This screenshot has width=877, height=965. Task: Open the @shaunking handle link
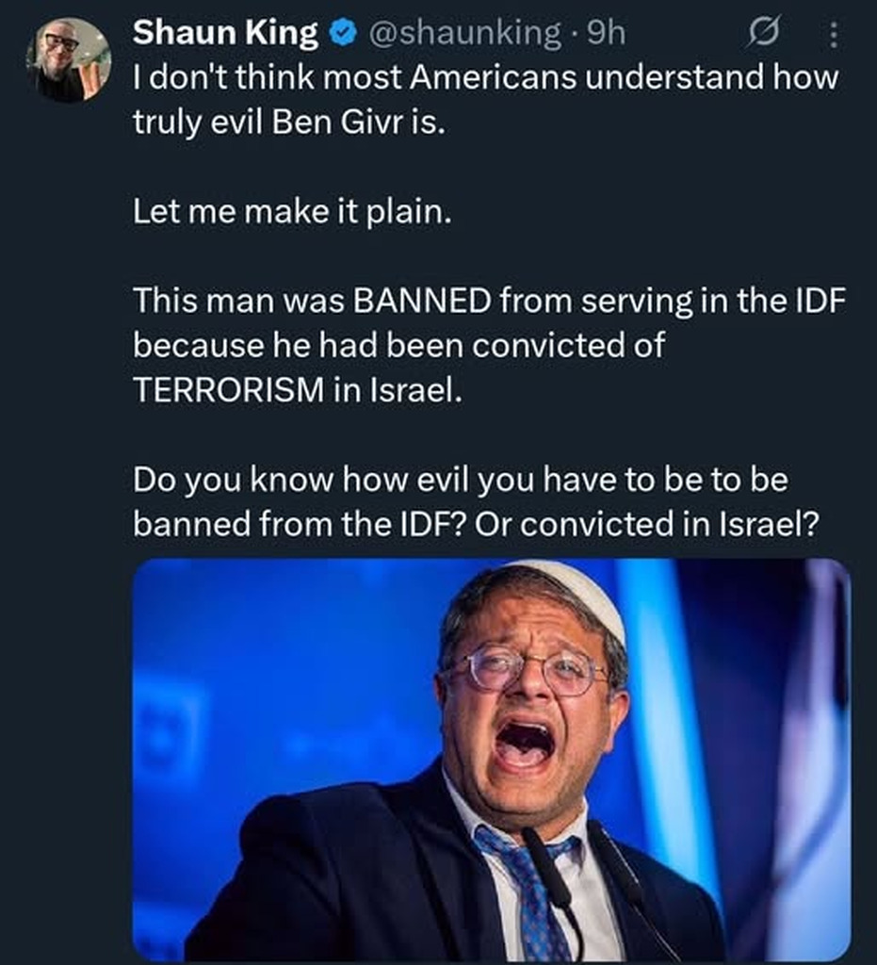pos(465,34)
